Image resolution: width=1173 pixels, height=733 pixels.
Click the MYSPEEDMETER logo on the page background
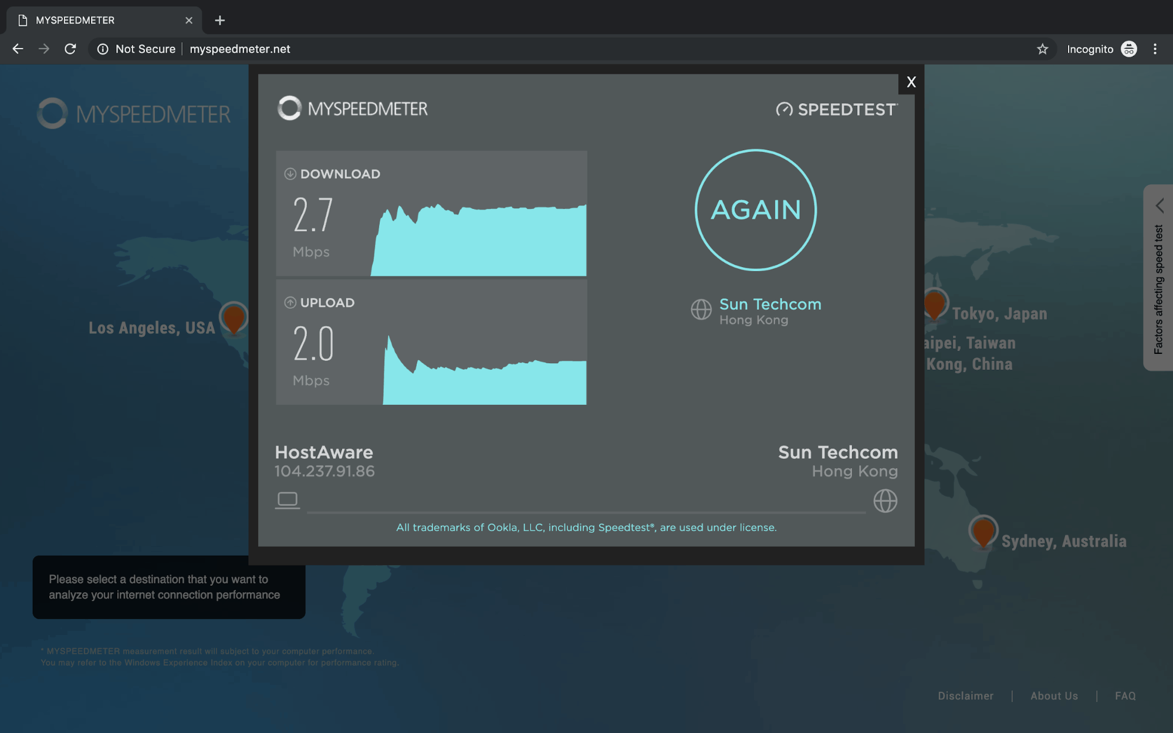(134, 113)
